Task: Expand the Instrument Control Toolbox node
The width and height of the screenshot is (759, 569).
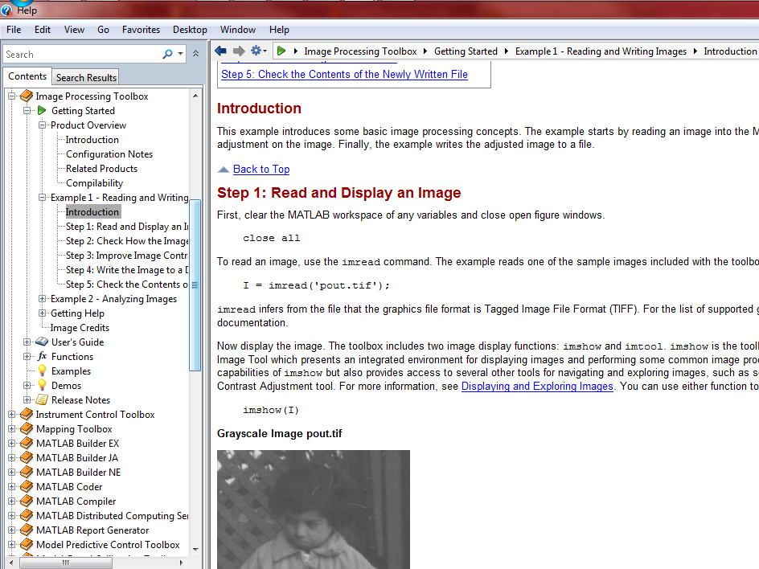Action: coord(11,414)
